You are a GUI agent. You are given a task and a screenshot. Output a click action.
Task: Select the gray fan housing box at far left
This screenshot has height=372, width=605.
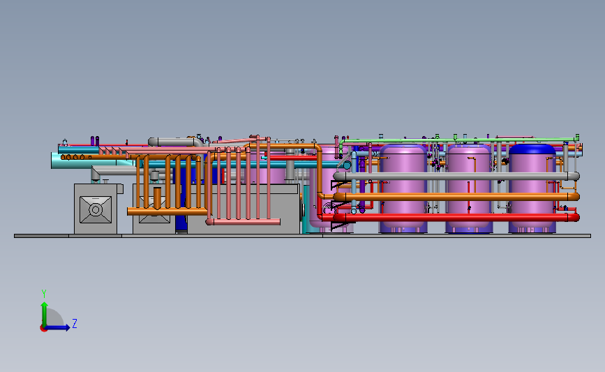(x=96, y=209)
